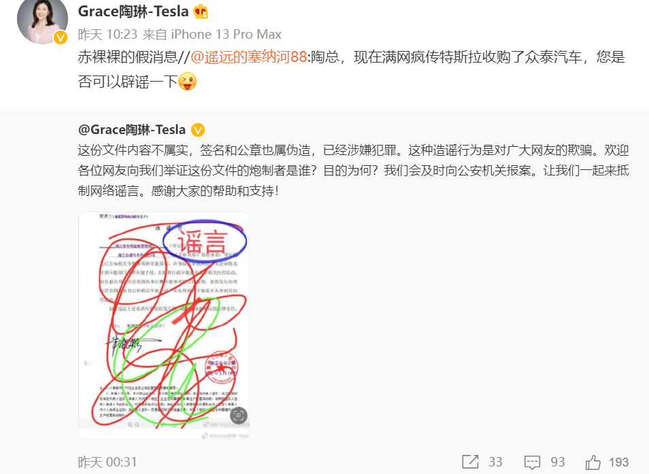649x474 pixels.
Task: Click the 昨天 10:23 post timestamp
Action: point(107,34)
